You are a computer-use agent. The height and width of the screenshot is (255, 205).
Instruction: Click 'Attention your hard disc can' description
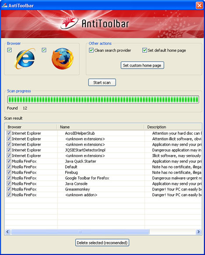(x=177, y=133)
